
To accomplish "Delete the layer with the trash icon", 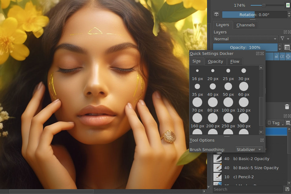I will (x=287, y=107).
